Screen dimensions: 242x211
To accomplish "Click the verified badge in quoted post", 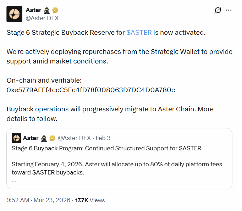I will tap(52, 138).
